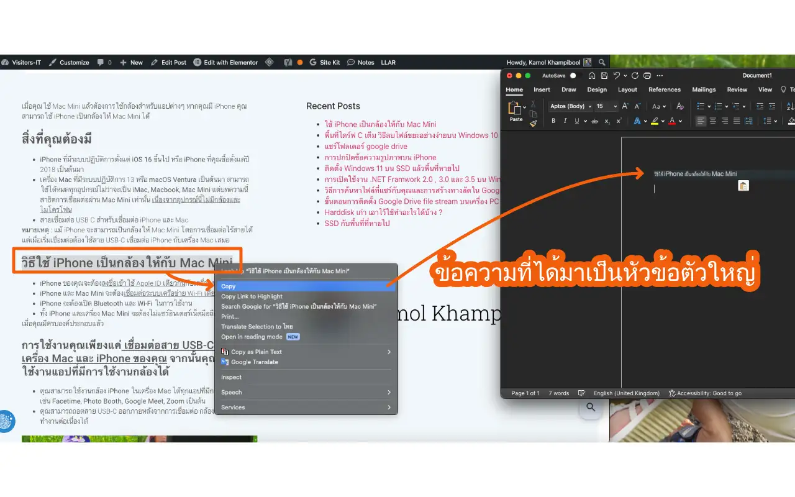795x497 pixels.
Task: Click the Text Effects blue A icon
Action: click(637, 121)
